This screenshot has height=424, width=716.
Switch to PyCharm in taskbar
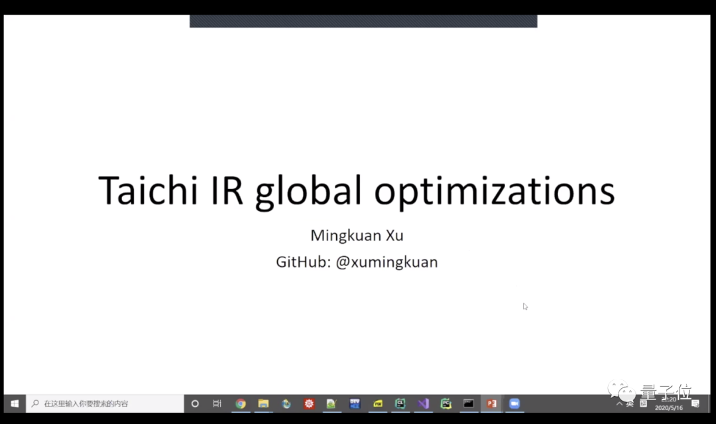[x=446, y=403]
